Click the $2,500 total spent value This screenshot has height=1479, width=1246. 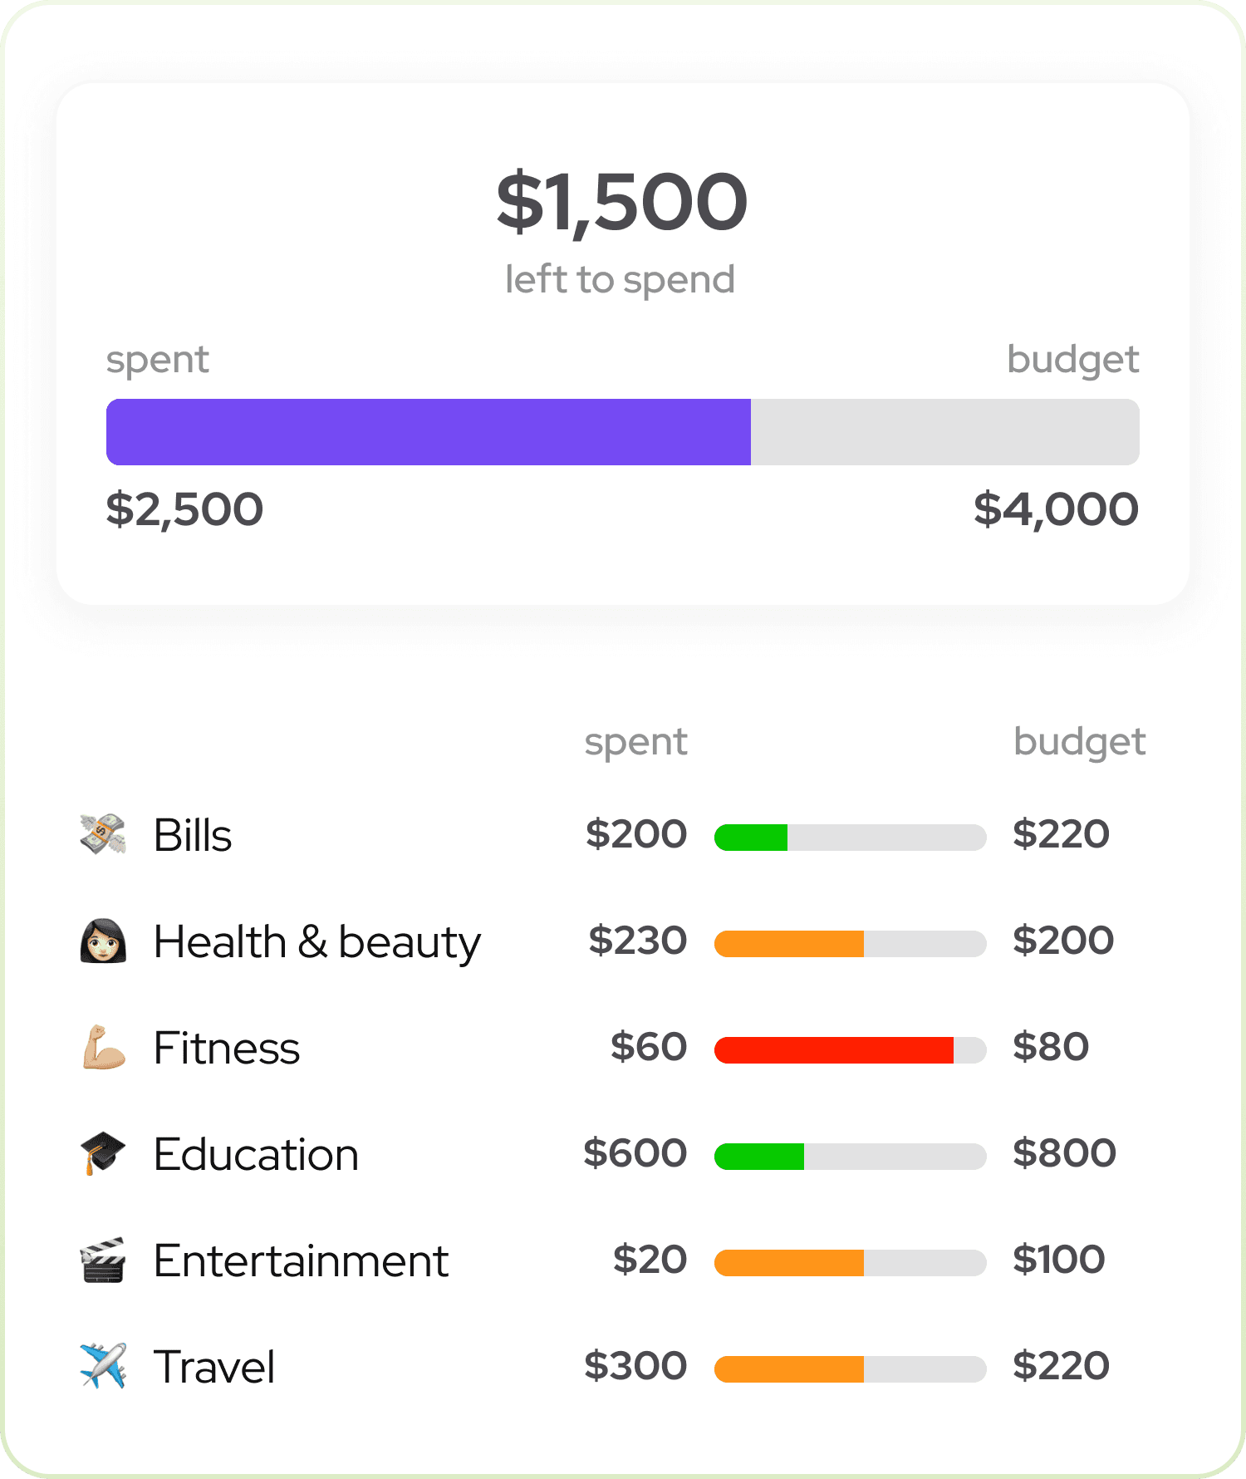pyautogui.click(x=184, y=509)
